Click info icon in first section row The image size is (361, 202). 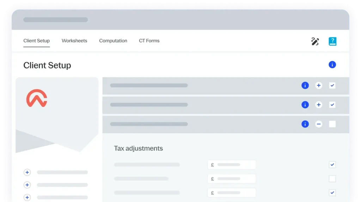(x=305, y=85)
